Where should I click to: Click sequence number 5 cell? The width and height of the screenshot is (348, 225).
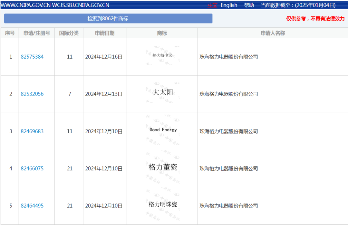(x=10, y=206)
